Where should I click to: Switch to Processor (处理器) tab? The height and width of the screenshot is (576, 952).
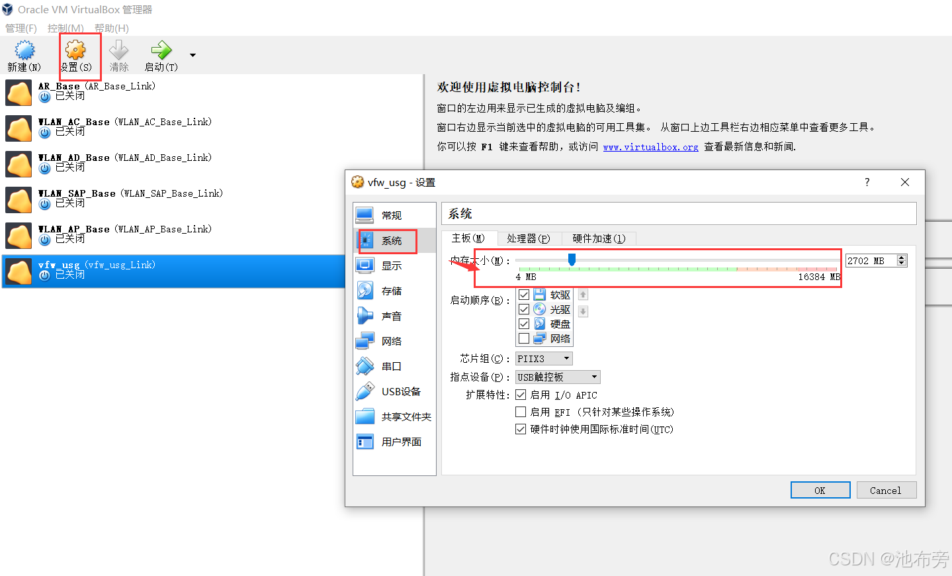(529, 238)
